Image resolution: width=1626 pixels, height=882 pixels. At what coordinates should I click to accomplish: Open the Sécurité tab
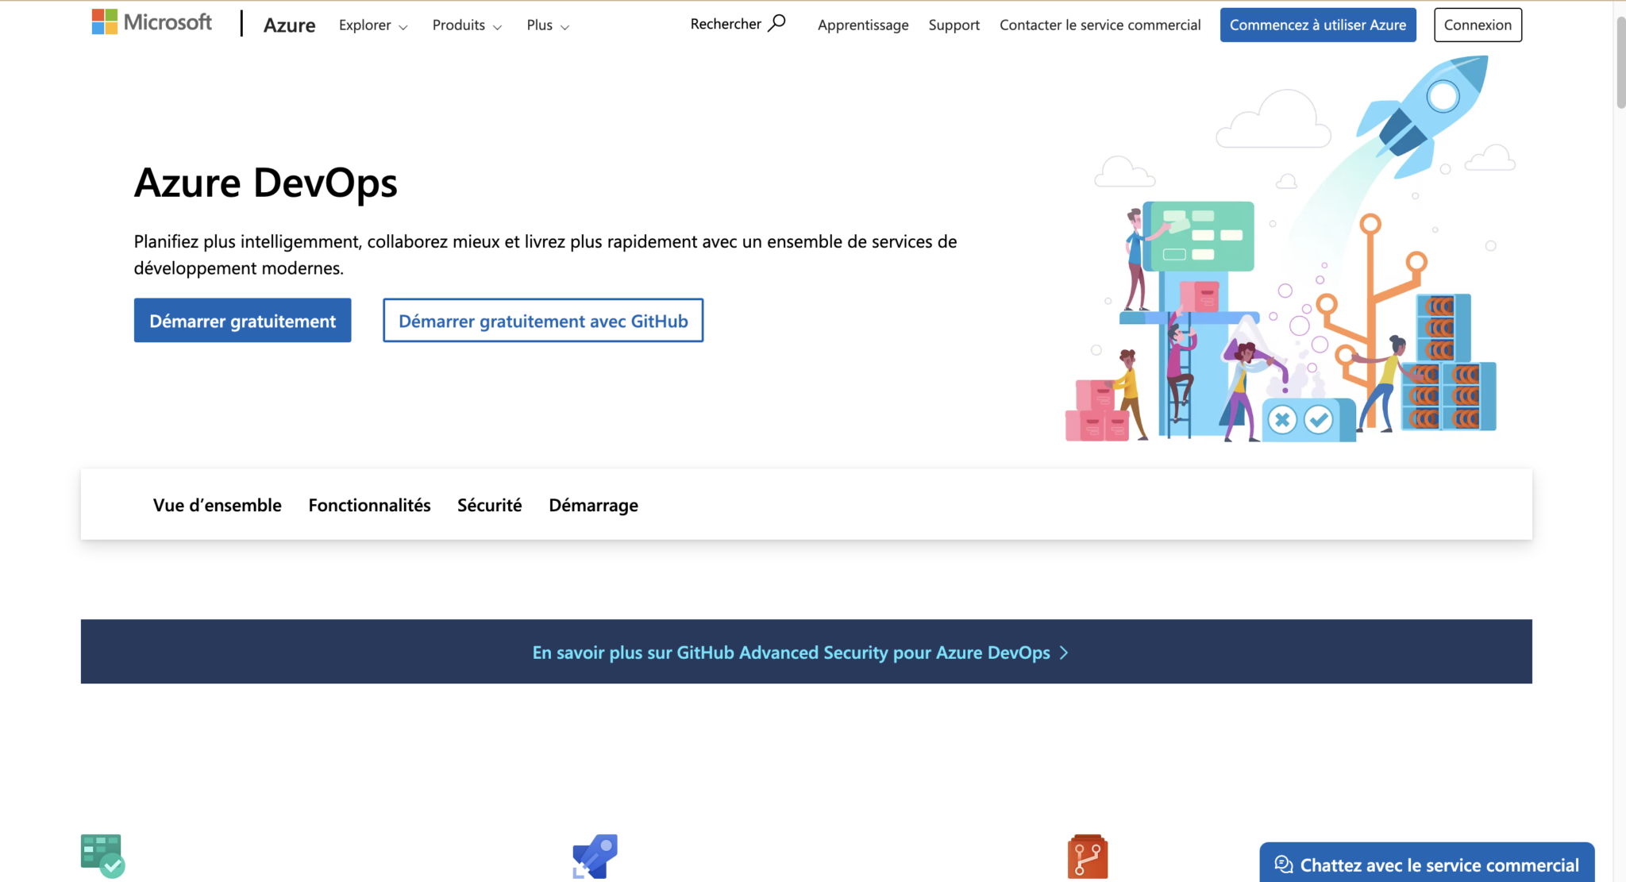pos(489,505)
